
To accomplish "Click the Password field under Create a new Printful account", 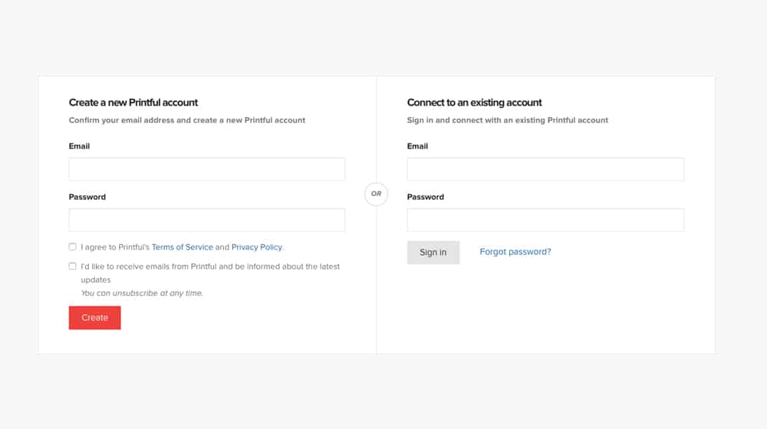I will point(207,220).
